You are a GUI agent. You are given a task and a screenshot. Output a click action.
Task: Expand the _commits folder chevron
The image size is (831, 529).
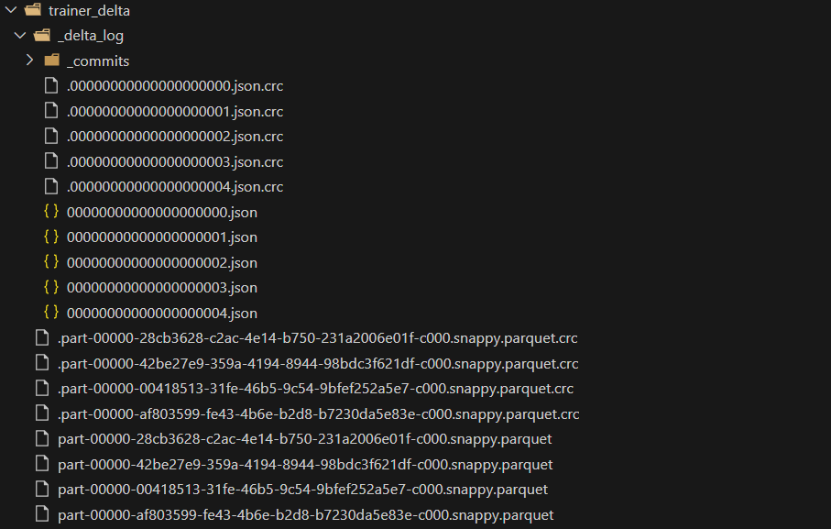[30, 60]
